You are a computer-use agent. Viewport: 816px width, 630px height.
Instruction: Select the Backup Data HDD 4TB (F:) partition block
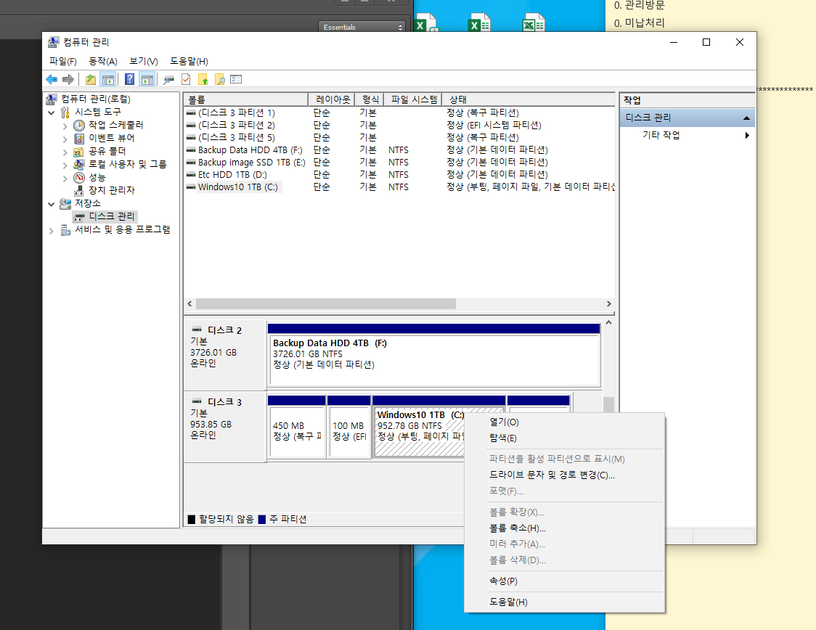(434, 356)
